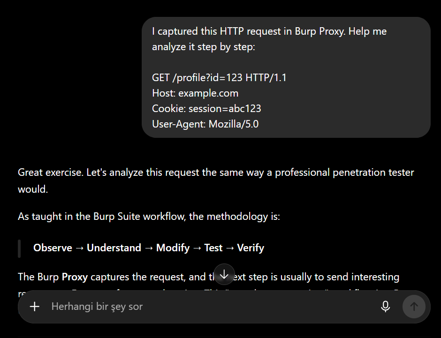
Task: Click the bold word 'Test'
Action: pyautogui.click(x=213, y=248)
